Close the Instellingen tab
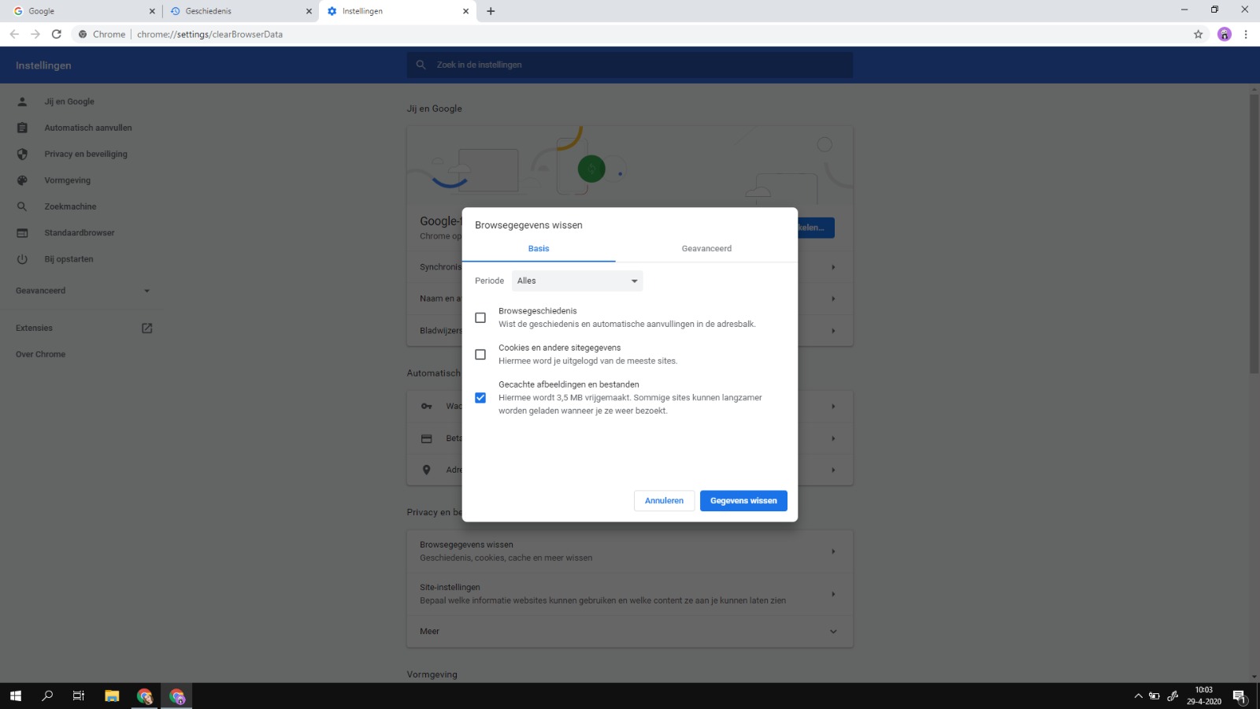 click(465, 11)
